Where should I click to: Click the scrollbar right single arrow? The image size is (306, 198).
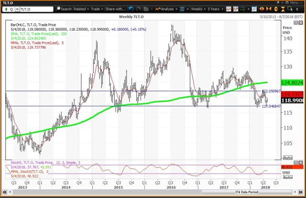tap(295, 192)
